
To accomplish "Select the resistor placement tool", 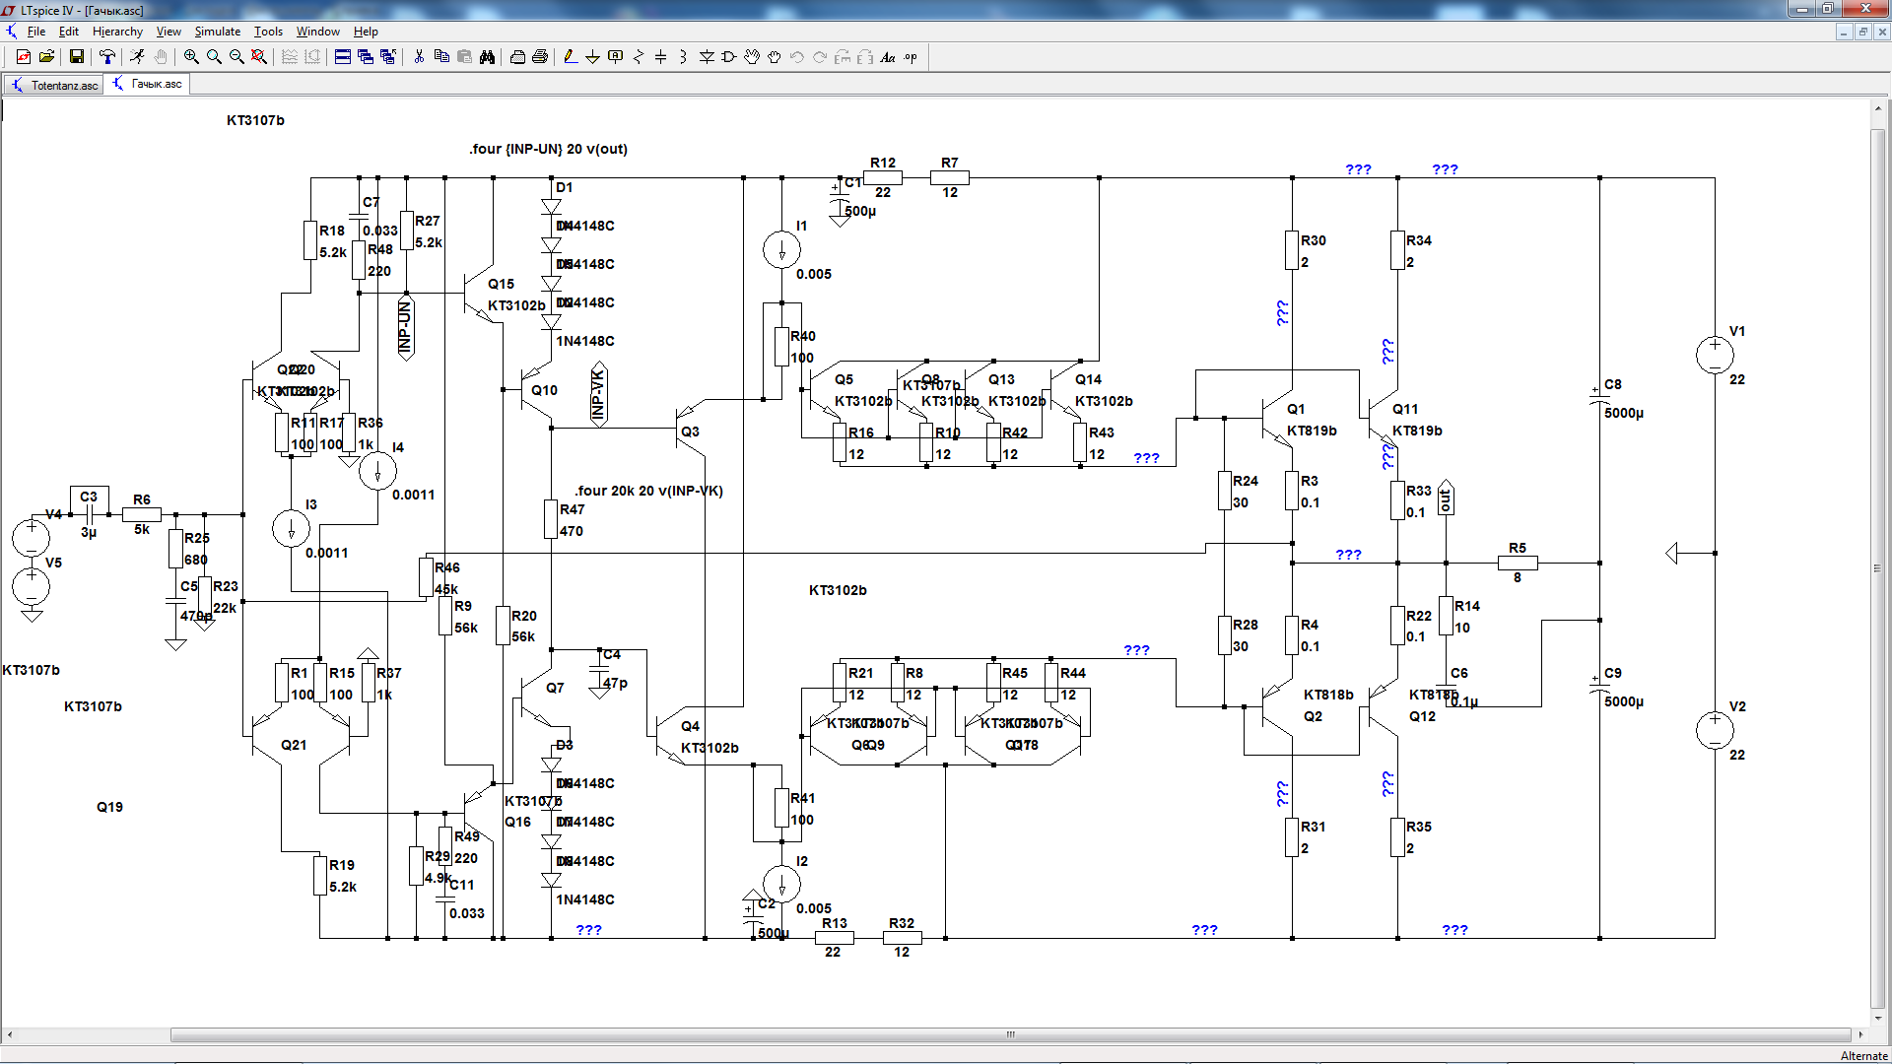I will (638, 57).
